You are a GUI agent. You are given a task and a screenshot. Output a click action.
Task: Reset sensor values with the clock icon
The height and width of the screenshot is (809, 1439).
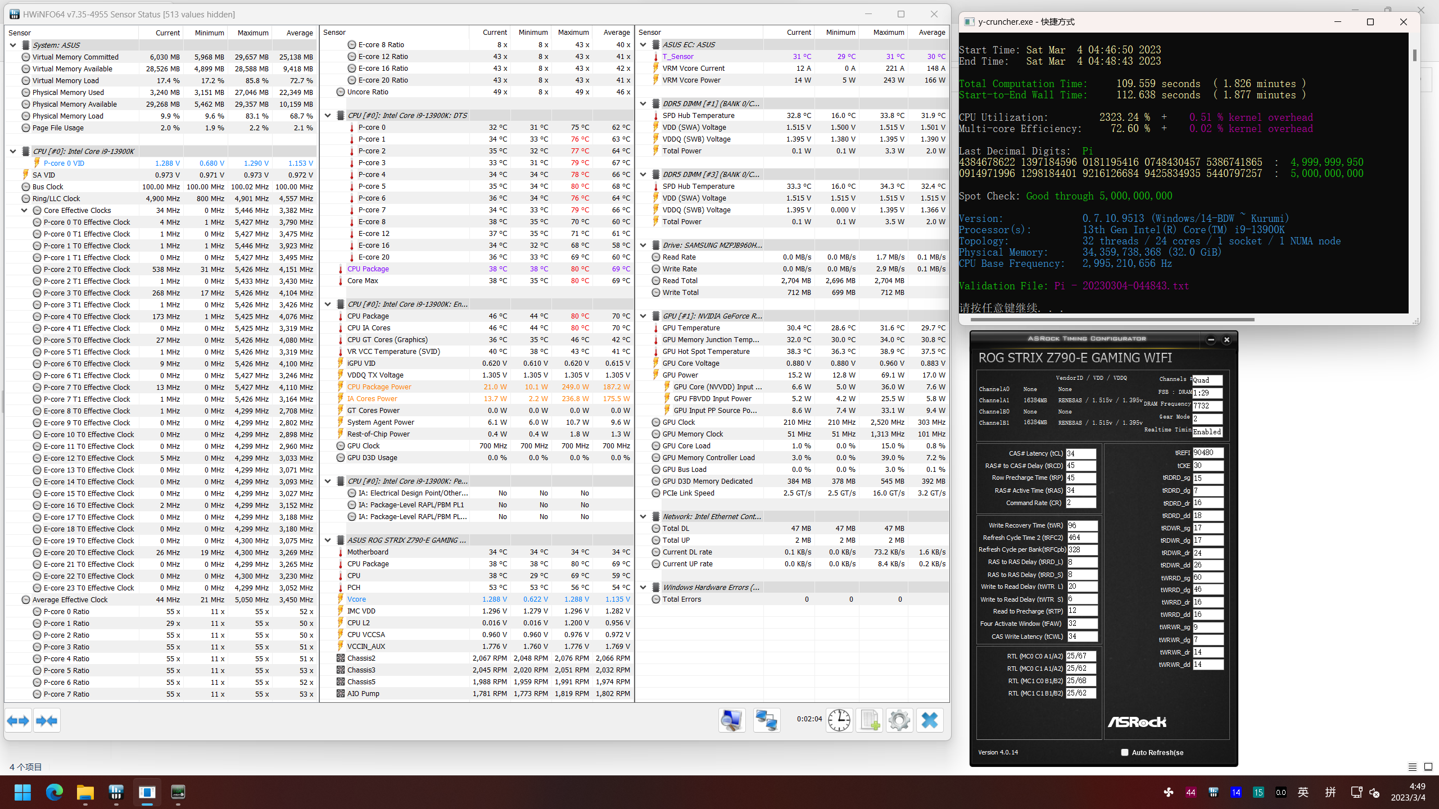(839, 720)
